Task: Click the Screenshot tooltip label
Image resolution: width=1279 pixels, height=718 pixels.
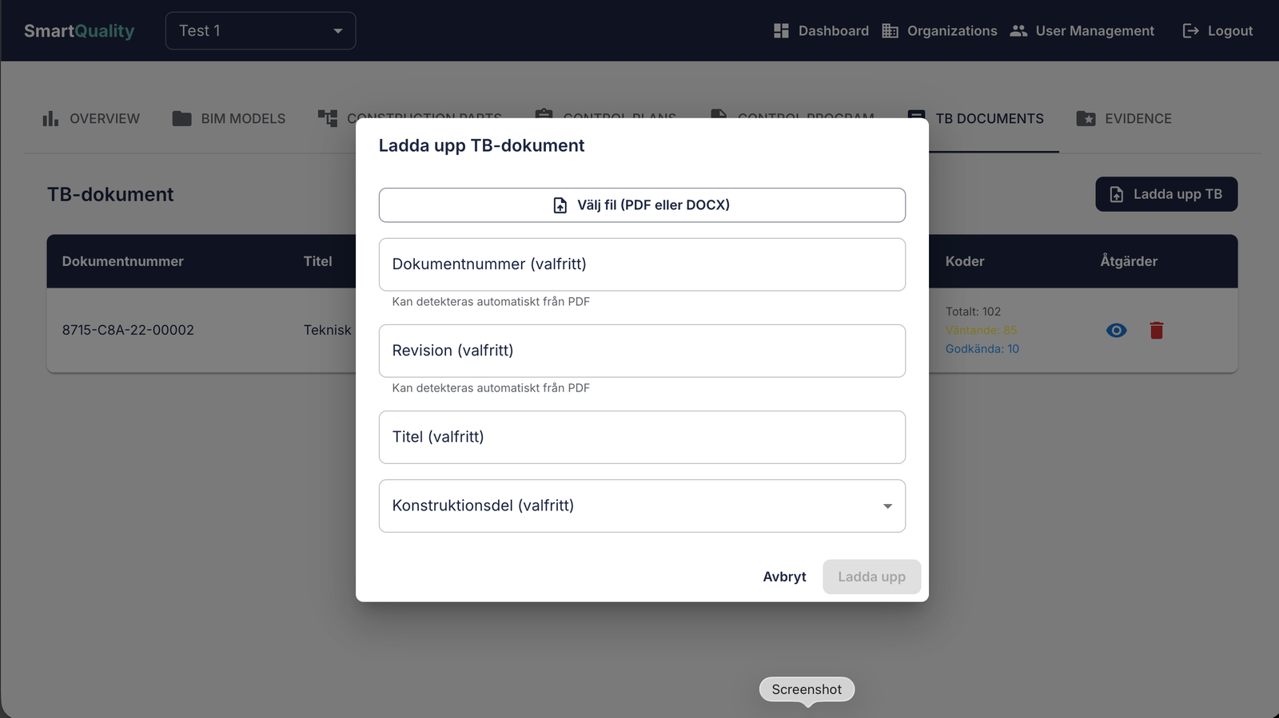Action: 807,689
